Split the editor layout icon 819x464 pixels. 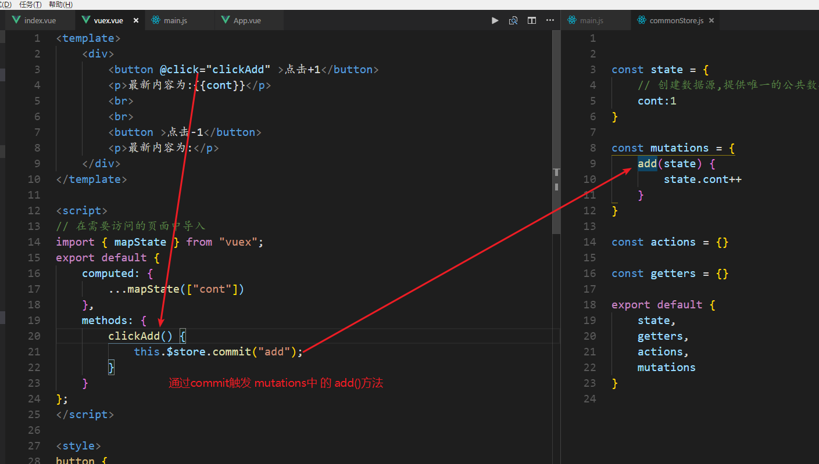[532, 20]
